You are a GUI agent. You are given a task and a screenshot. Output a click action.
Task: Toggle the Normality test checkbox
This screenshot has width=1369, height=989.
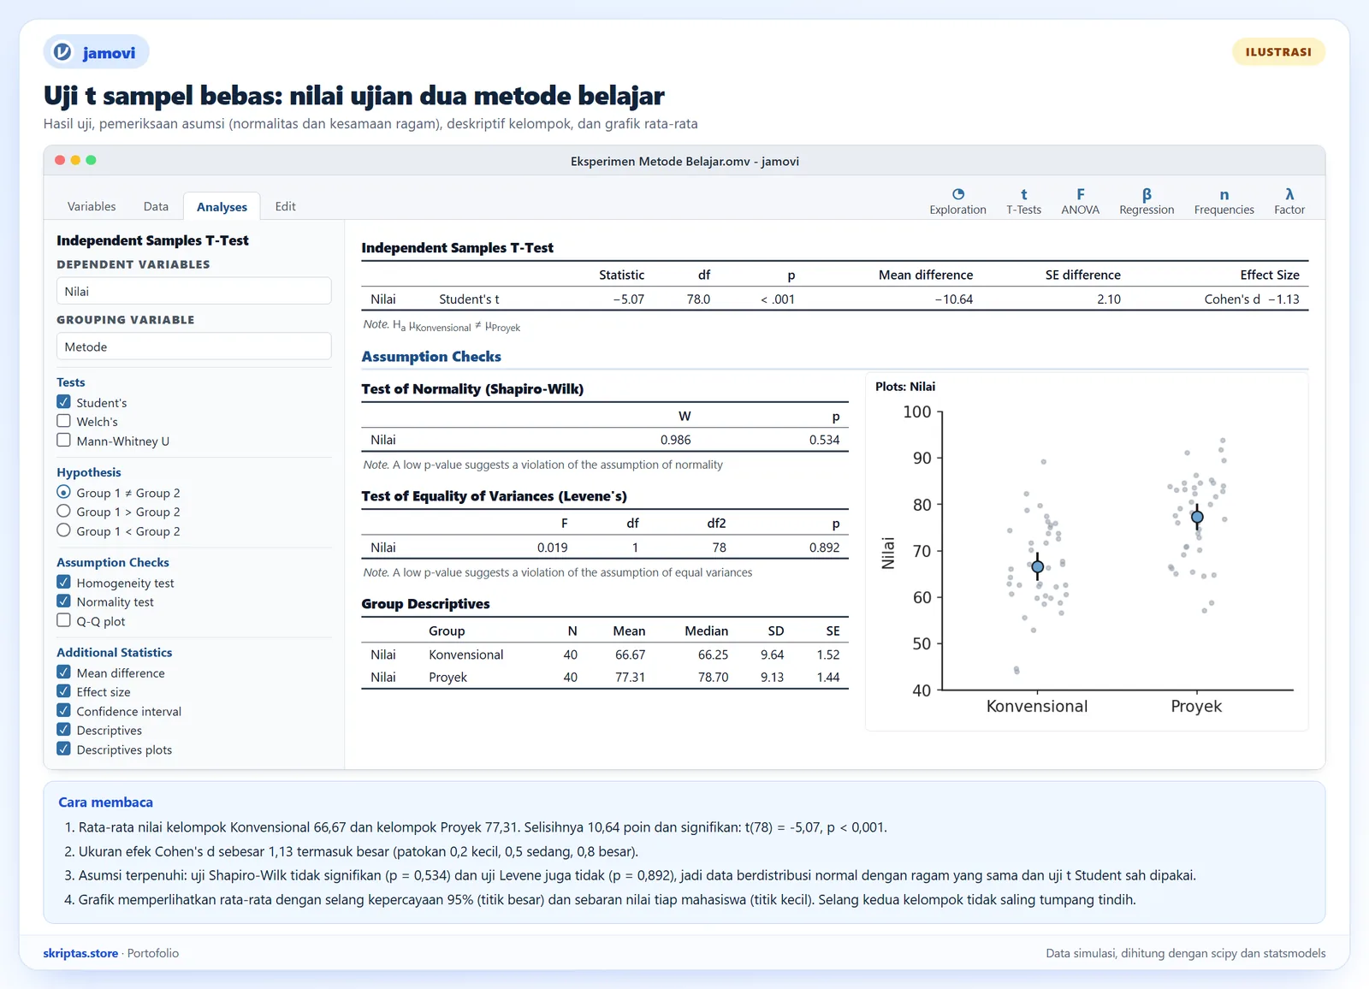63,601
